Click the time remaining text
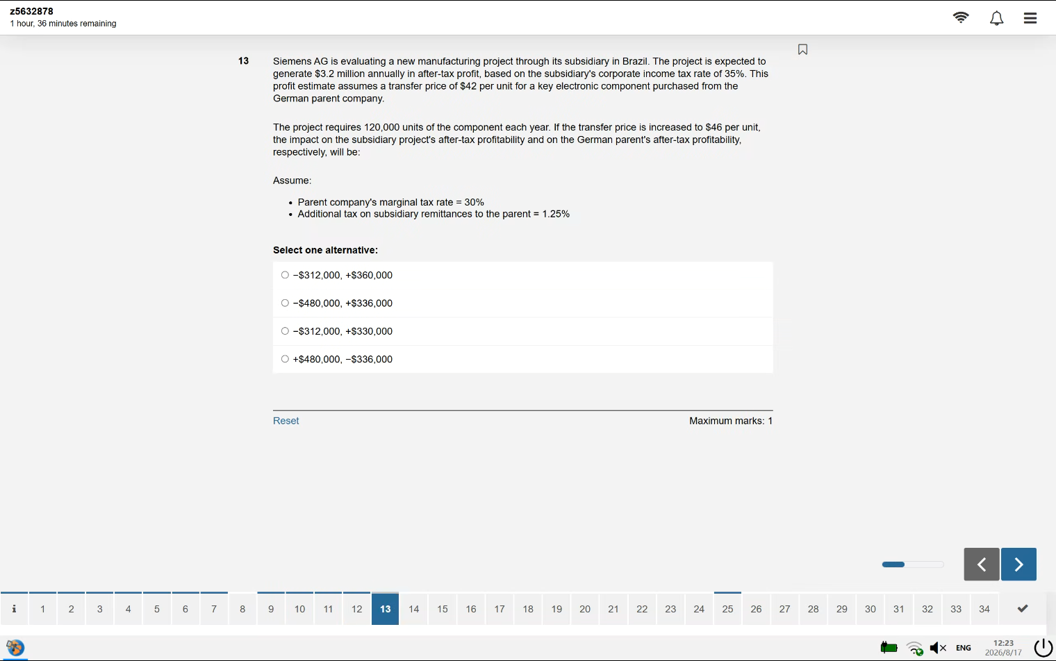Viewport: 1056px width, 661px height. (x=63, y=24)
